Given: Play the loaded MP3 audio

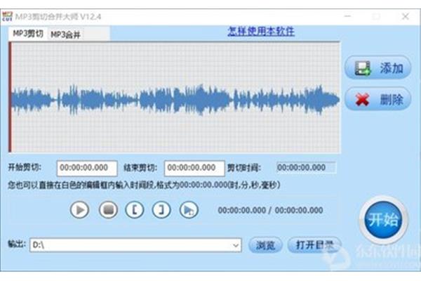Looking at the screenshot, I should 80,210.
